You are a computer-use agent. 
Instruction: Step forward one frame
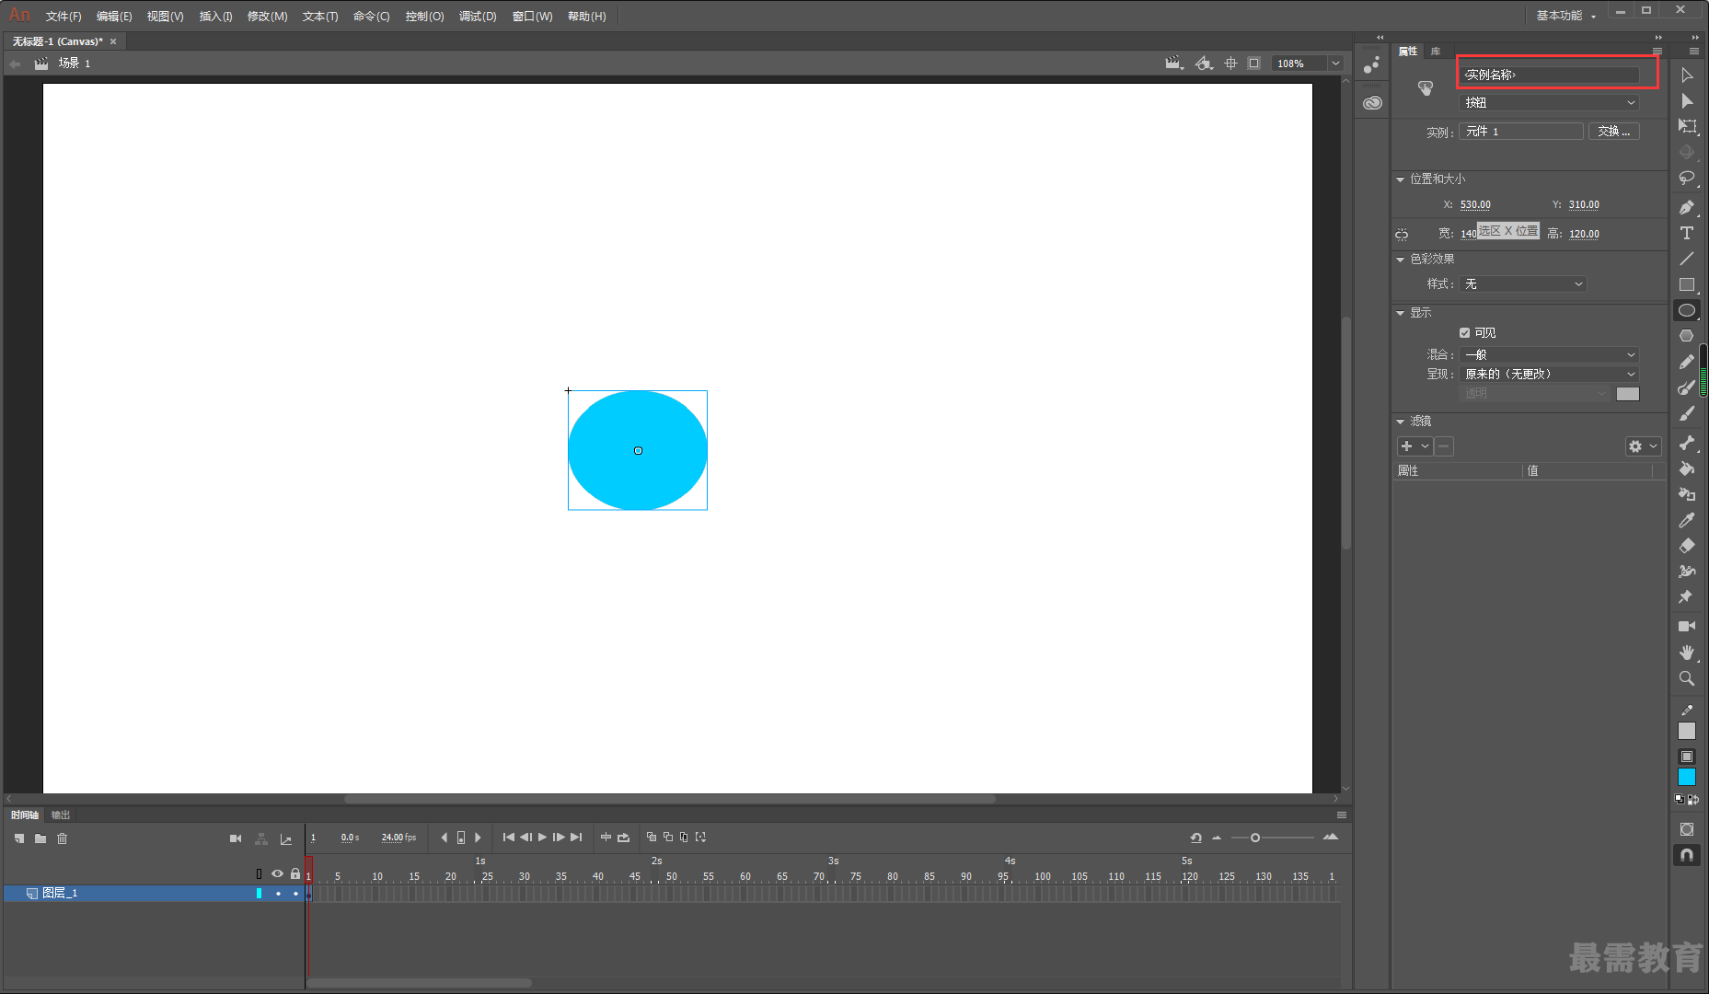[559, 838]
